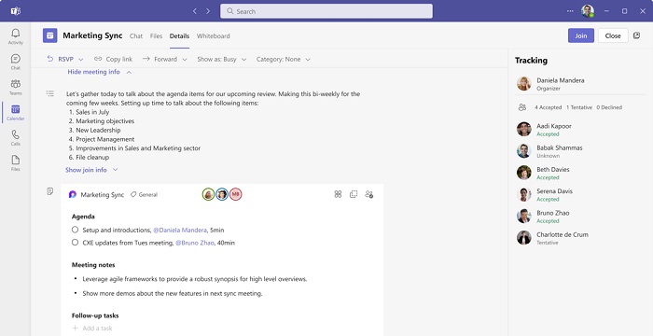
Task: Expand the Forward dropdown
Action: click(164, 59)
